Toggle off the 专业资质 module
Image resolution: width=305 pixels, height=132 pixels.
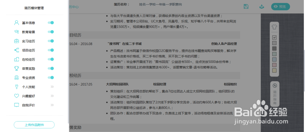(51, 78)
